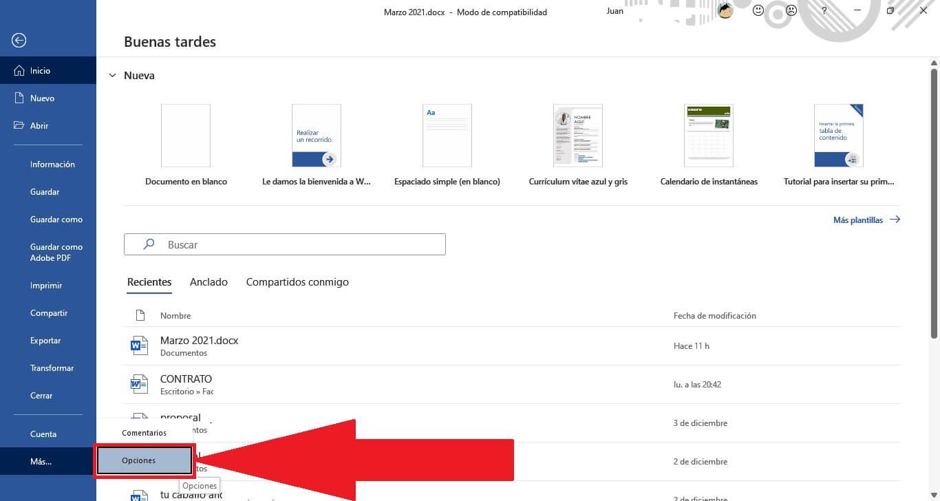Open the recent file Marzo 2021.docx

click(x=512, y=346)
